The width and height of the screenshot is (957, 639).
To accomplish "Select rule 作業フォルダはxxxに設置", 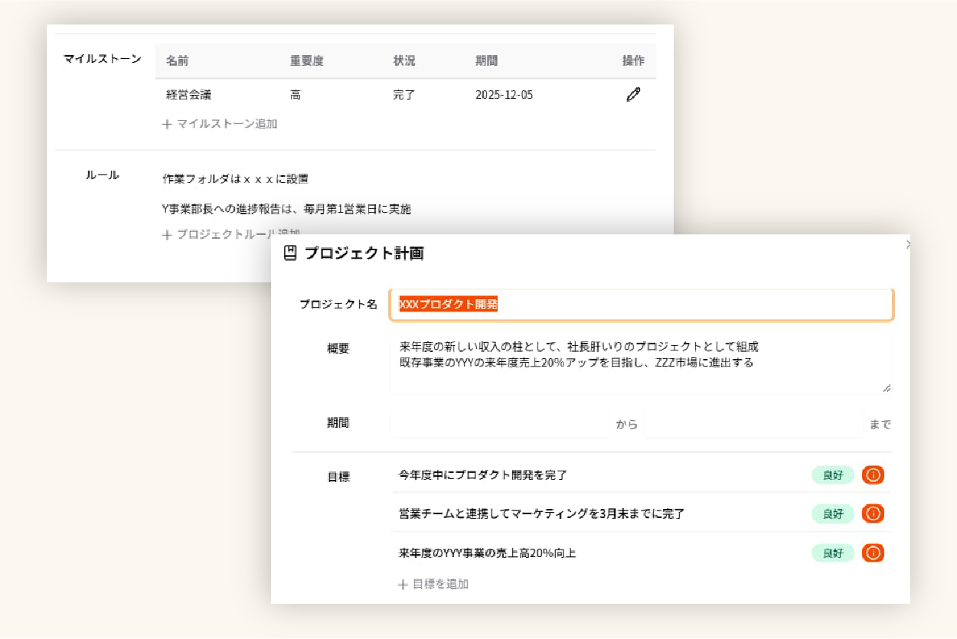I will (x=235, y=179).
